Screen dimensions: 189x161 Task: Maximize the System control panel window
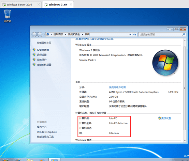176,29
